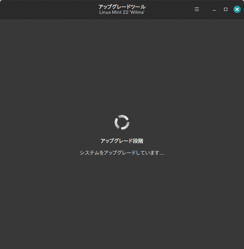244x249 pixels.
Task: Maximize the upgrade tool window
Action: (x=226, y=9)
